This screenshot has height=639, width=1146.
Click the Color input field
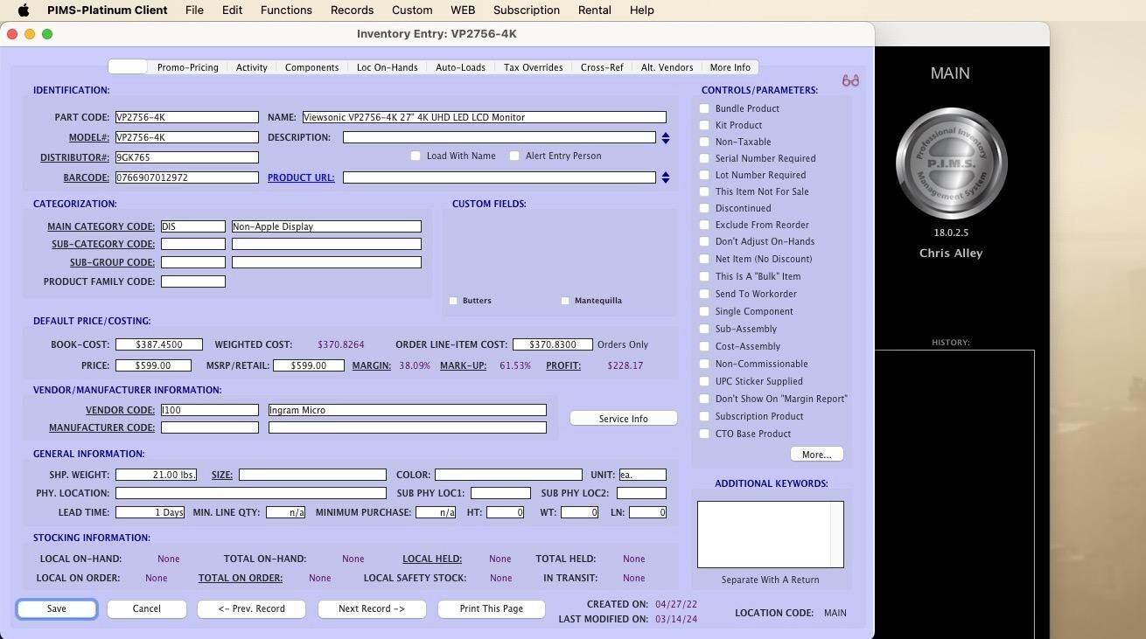(509, 475)
